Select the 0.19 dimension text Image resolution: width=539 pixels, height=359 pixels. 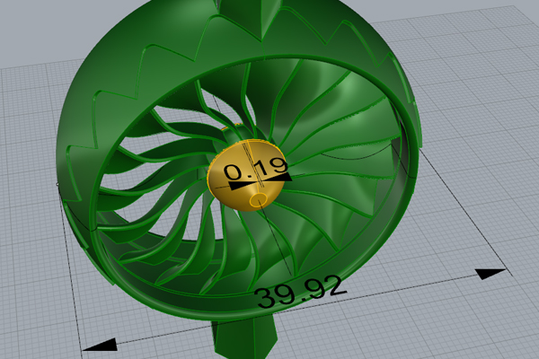tap(256, 168)
